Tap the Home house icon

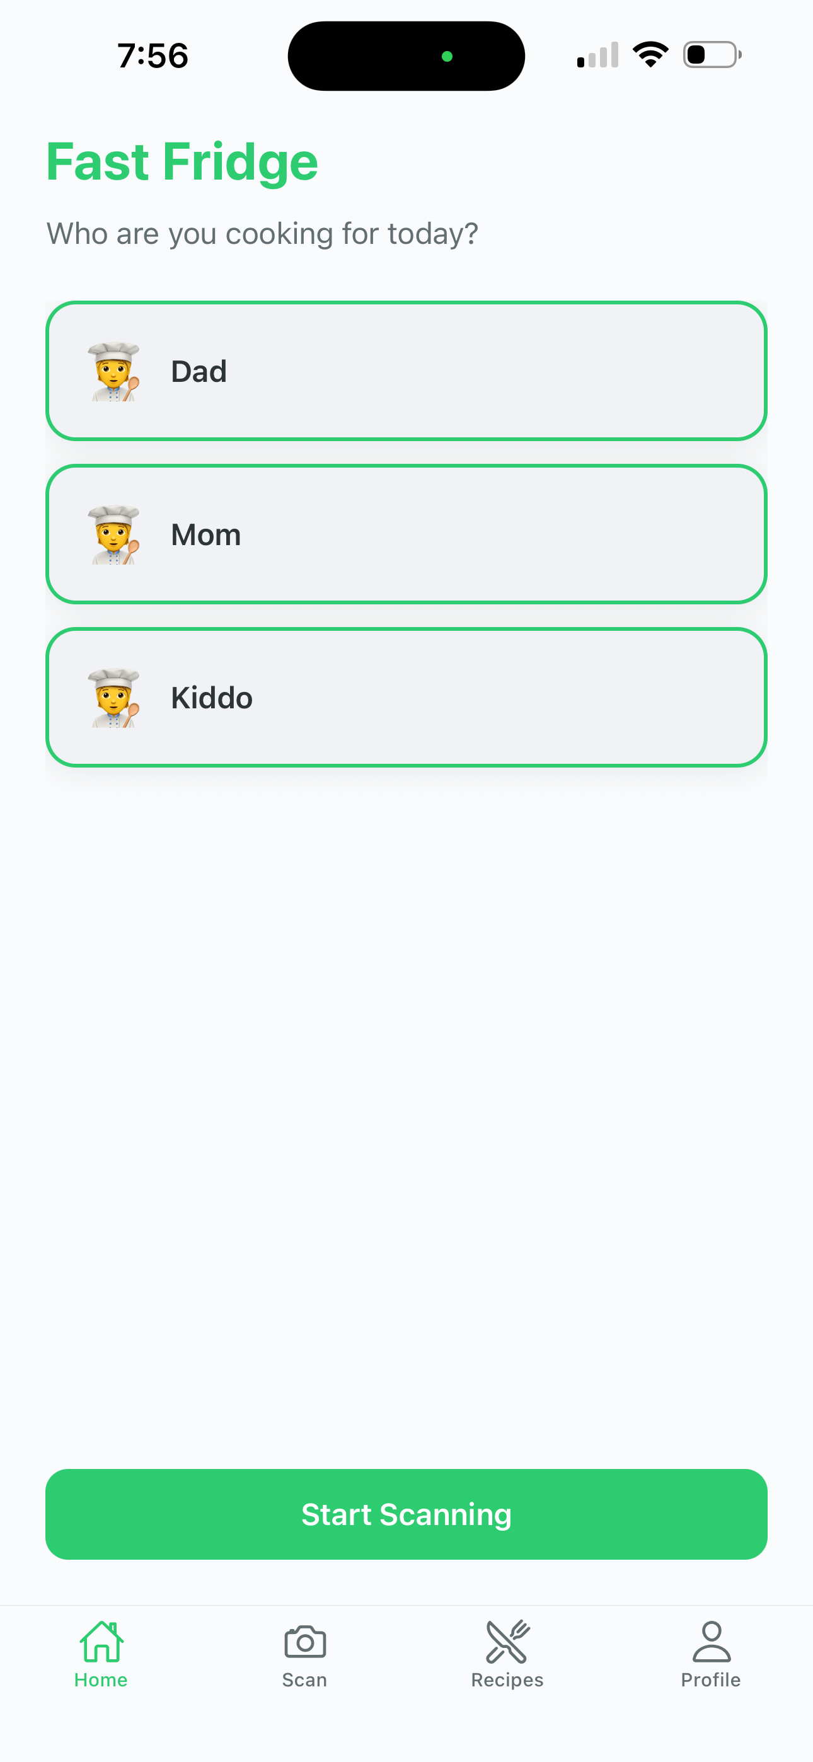coord(101,1642)
